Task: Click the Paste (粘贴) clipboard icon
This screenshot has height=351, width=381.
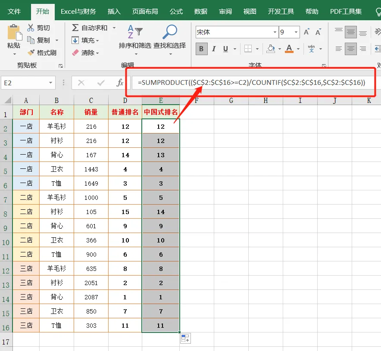Action: click(14, 33)
